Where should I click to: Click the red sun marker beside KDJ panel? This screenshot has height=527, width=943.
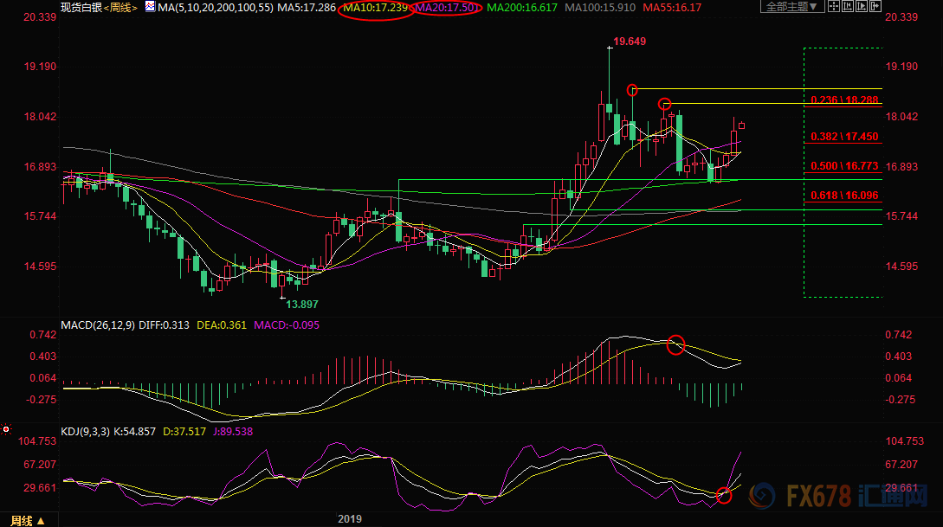coord(6,428)
